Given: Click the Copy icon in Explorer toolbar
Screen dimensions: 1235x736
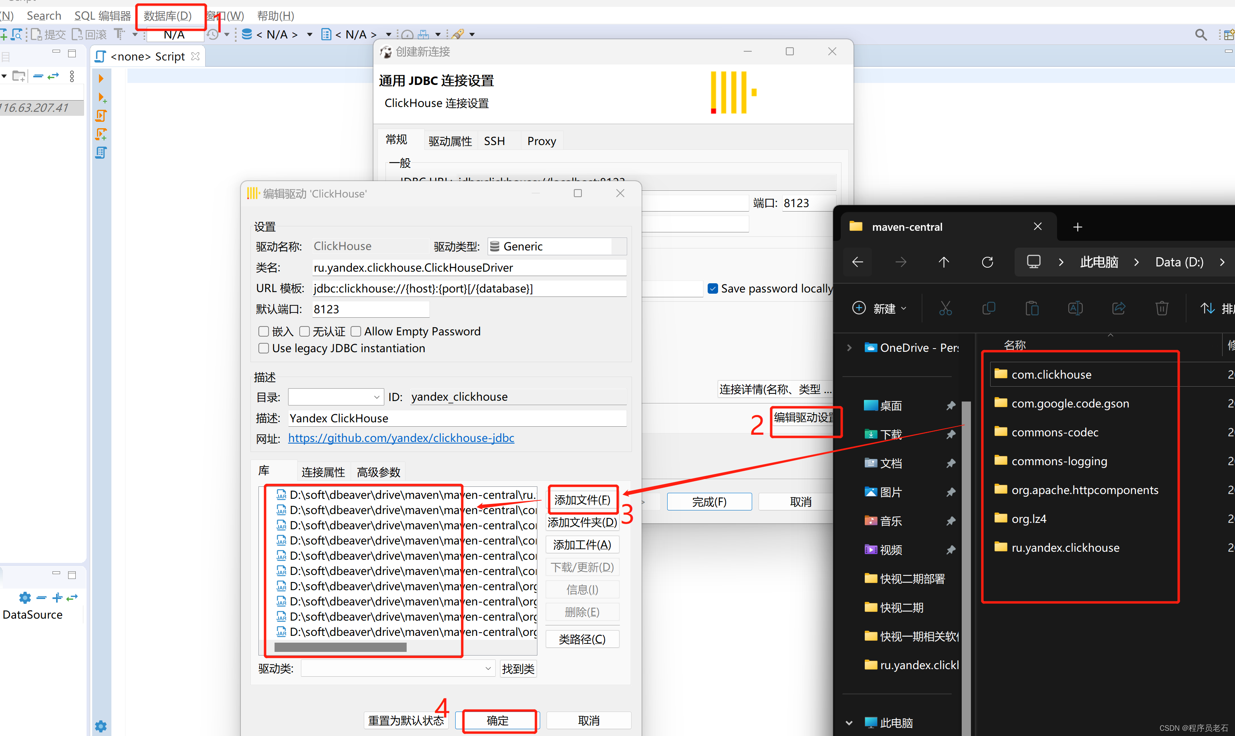Looking at the screenshot, I should [x=989, y=308].
